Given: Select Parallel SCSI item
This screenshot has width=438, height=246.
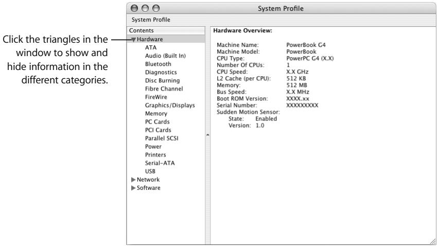Looking at the screenshot, I should pyautogui.click(x=162, y=138).
